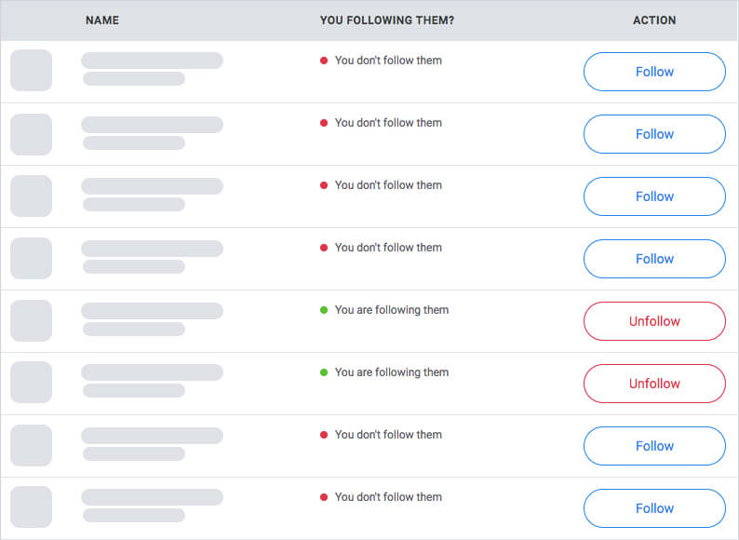Click Follow button in the first row
The image size is (739, 540).
(654, 72)
